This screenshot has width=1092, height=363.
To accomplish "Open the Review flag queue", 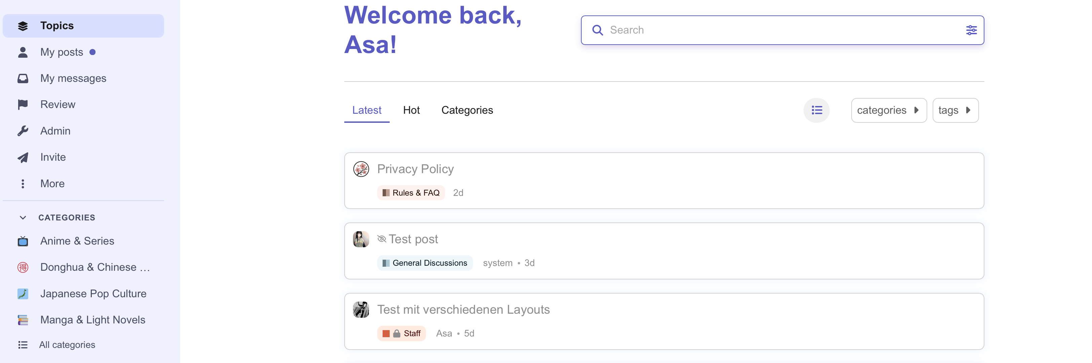I will [57, 104].
